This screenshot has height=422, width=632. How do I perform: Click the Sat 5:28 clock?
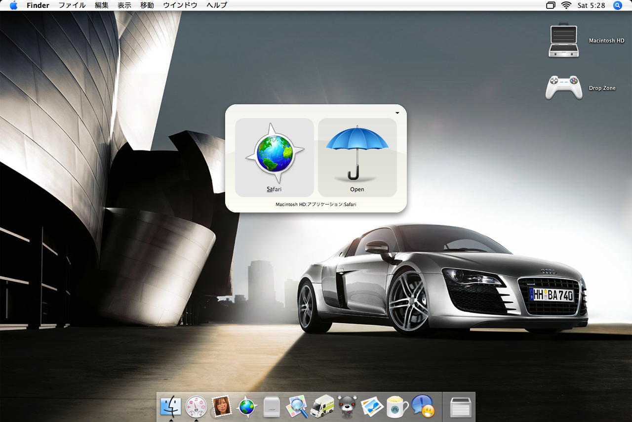591,5
